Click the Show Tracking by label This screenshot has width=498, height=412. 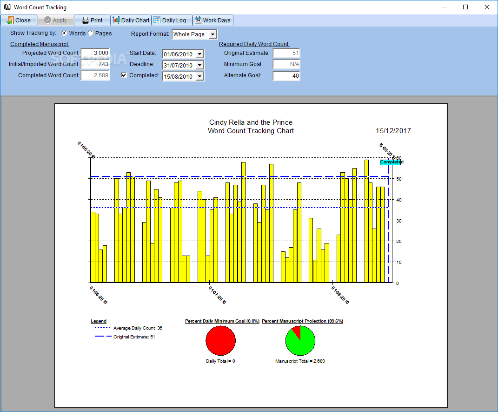click(x=33, y=33)
